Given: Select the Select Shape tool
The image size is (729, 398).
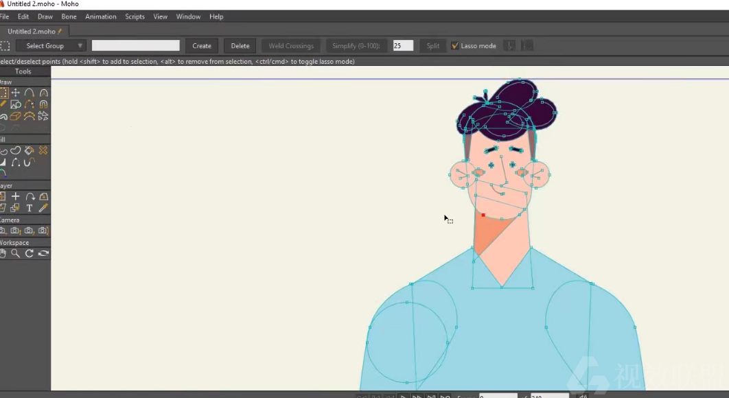Looking at the screenshot, I should 3,151.
